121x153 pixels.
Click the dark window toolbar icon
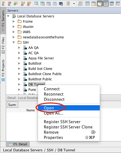61,4
